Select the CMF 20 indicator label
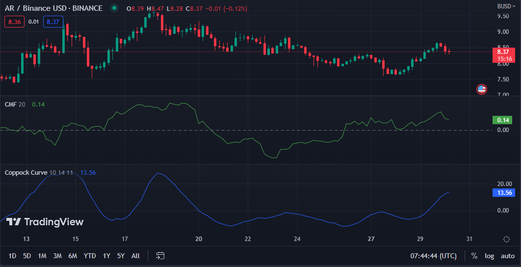The image size is (521, 267). click(15, 105)
